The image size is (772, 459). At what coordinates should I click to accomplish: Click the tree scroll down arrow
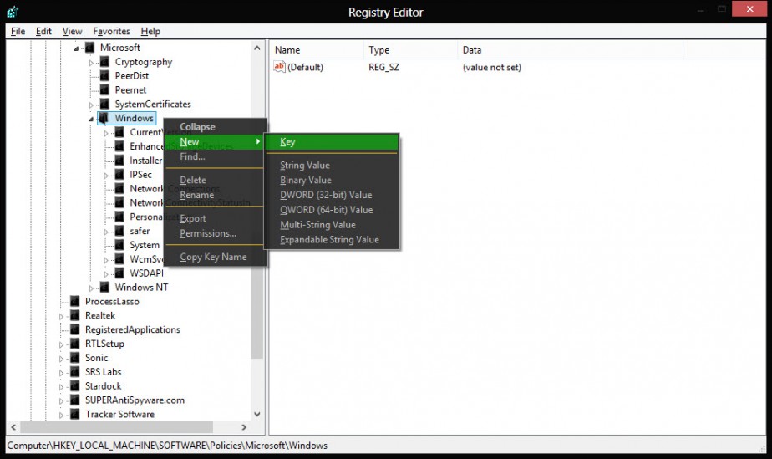pos(257,414)
